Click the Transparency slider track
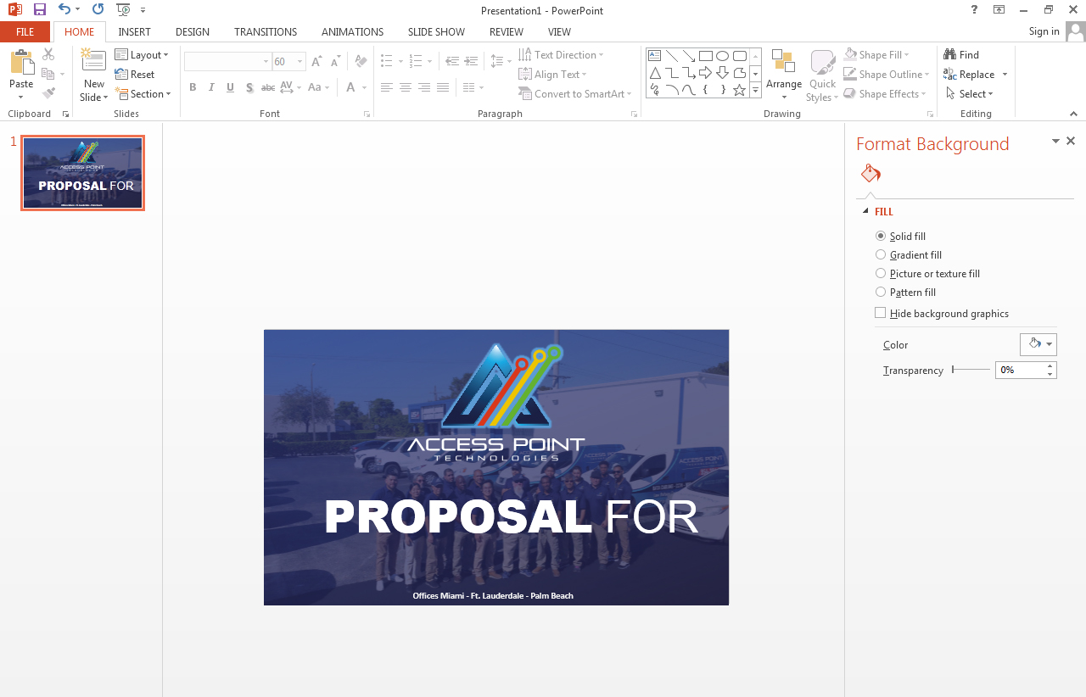1086x697 pixels. coord(971,370)
